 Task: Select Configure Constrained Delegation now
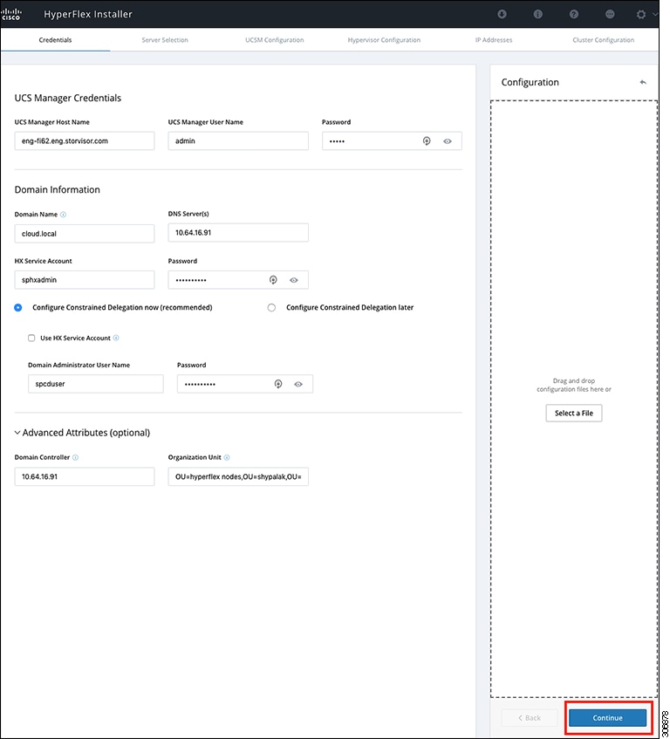[x=18, y=307]
